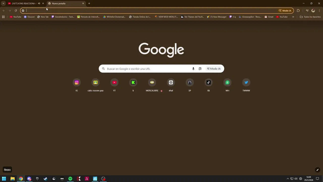Open the taskbar clock showing 14:49
This screenshot has width=323, height=182.
(x=309, y=179)
